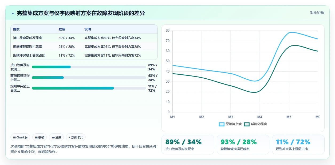Image resolution: width=335 pixels, height=165 pixels.
Task: Click M2 label on chart x-axis
Action: [202, 117]
